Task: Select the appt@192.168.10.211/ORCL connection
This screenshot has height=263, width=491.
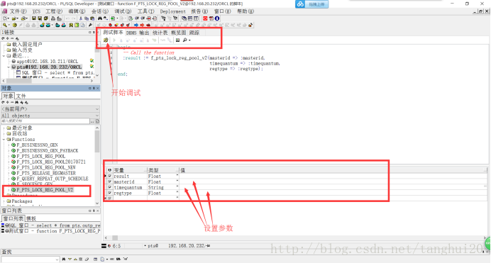Action: click(x=47, y=61)
